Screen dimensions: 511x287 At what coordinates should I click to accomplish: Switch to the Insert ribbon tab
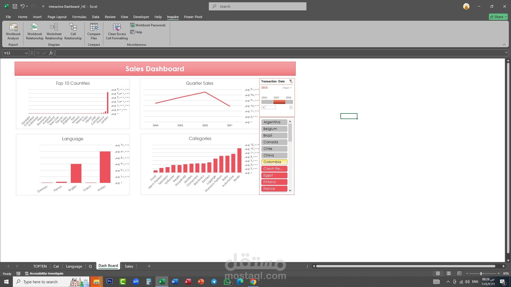tap(37, 17)
